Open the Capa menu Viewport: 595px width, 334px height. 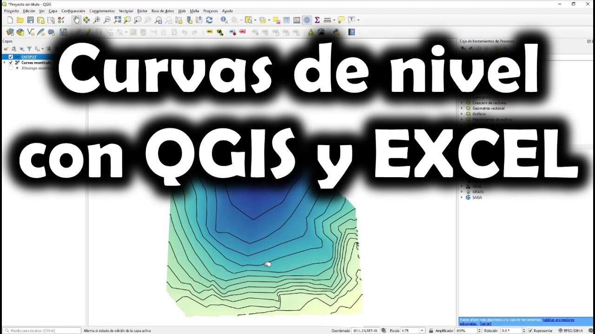pyautogui.click(x=53, y=11)
